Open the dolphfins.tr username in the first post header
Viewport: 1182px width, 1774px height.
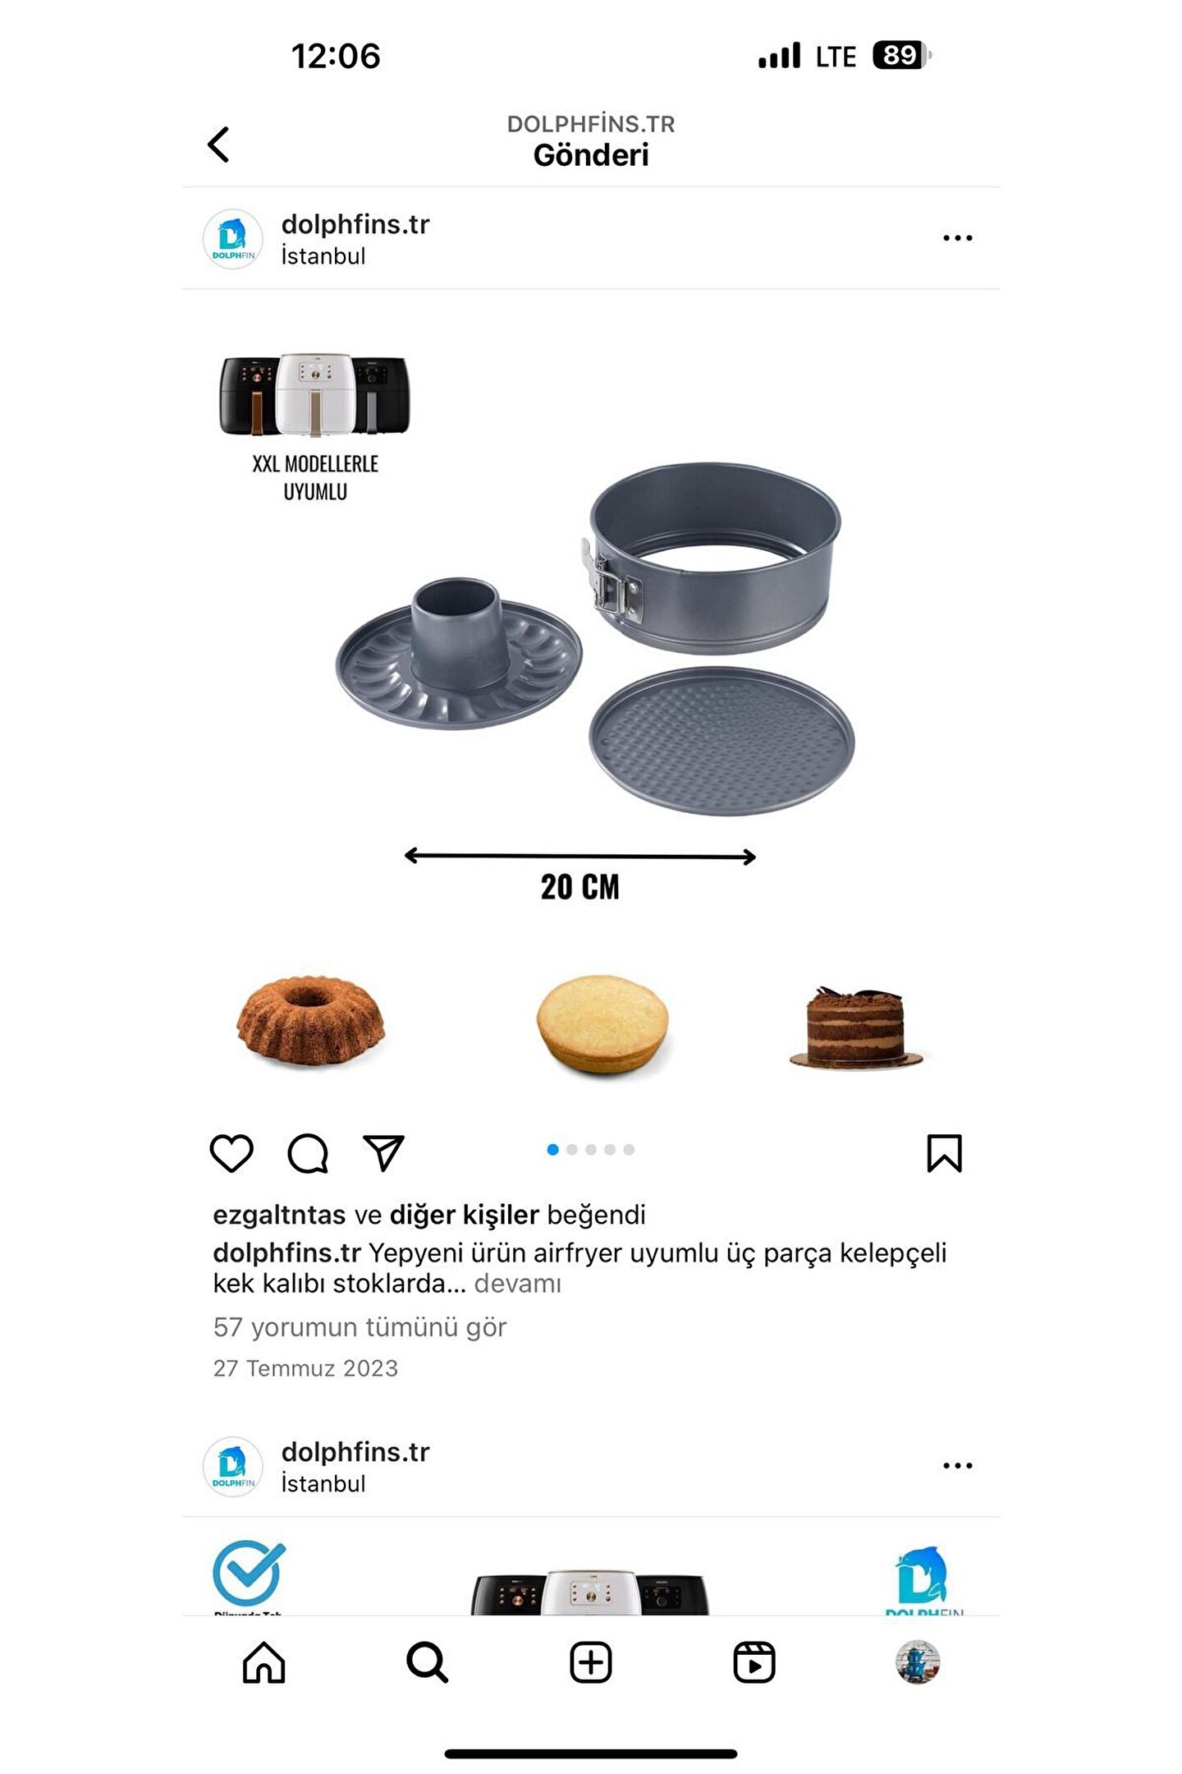355,224
